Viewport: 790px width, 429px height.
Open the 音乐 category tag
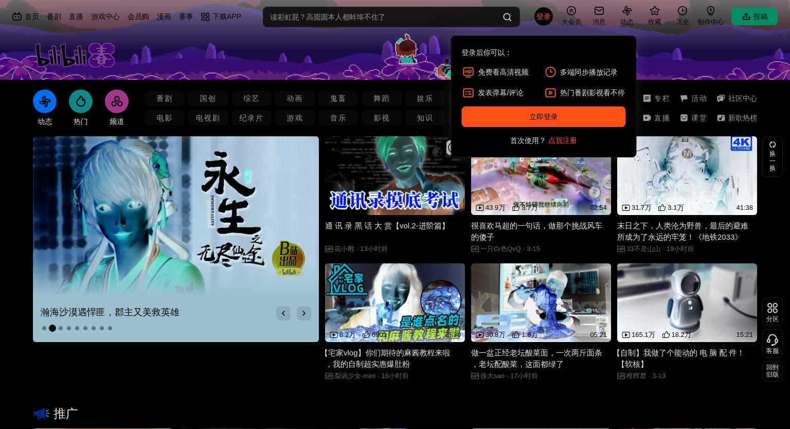(338, 118)
